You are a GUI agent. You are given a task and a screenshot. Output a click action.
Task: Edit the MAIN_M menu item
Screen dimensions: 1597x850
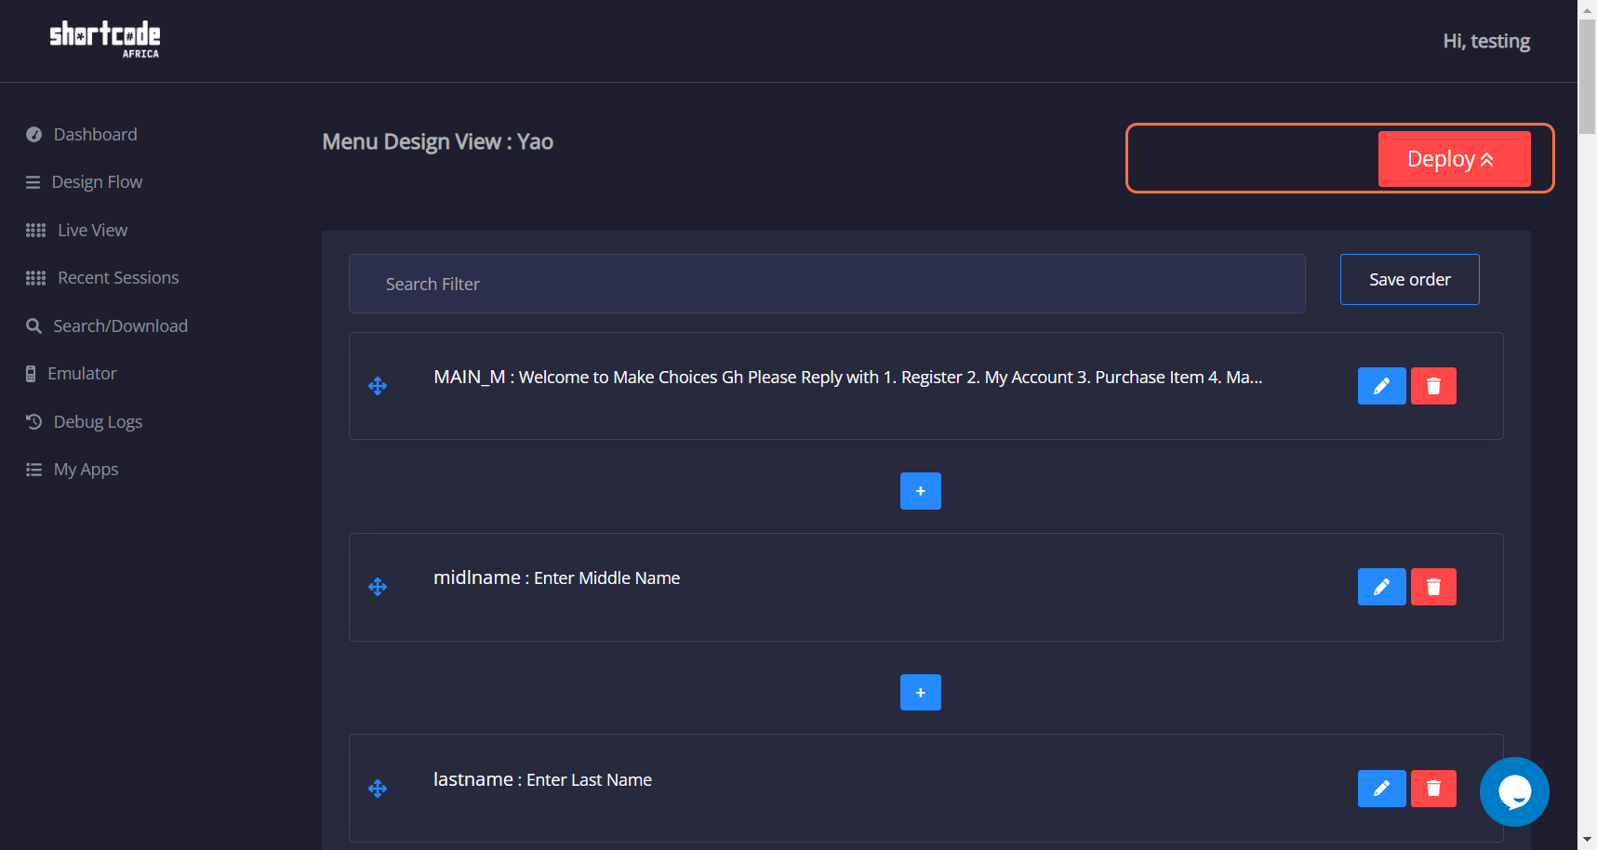pos(1381,386)
